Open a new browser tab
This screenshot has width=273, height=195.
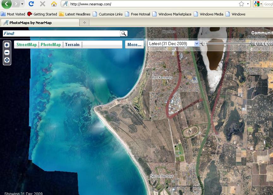tap(84, 23)
